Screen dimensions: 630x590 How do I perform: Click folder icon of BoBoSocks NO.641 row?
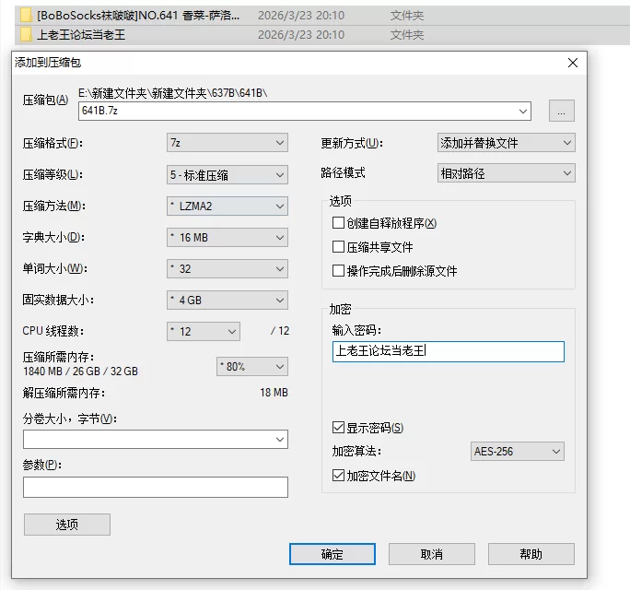click(x=26, y=16)
